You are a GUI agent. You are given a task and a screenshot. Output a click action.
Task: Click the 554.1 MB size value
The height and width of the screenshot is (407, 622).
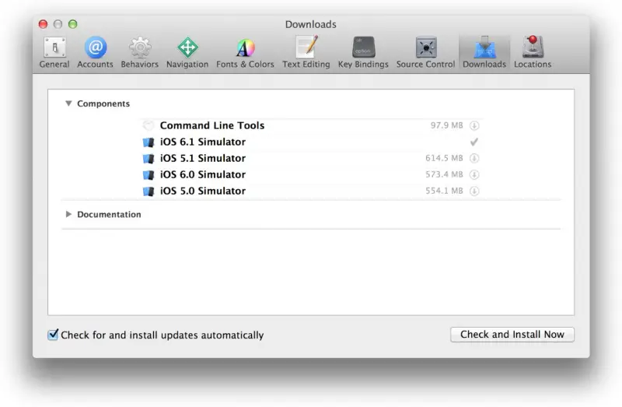point(444,191)
